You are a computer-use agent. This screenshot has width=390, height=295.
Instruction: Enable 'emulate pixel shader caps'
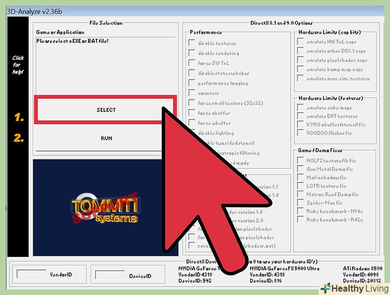pyautogui.click(x=301, y=60)
